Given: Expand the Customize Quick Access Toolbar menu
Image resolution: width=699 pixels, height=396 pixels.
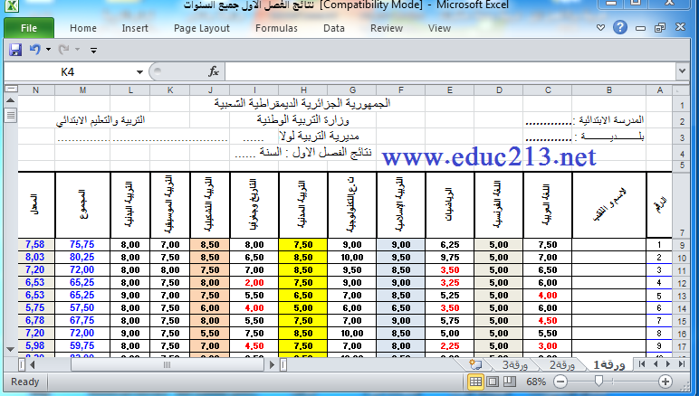Looking at the screenshot, I should (x=93, y=51).
